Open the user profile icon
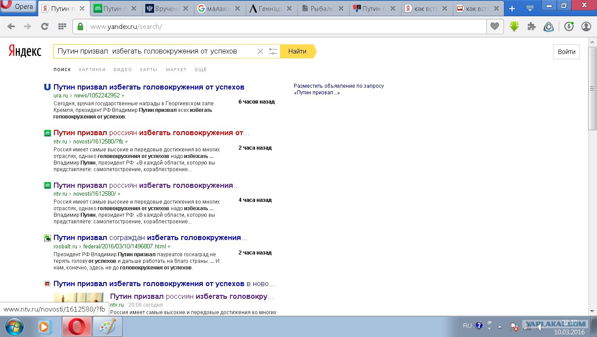 tap(586, 27)
